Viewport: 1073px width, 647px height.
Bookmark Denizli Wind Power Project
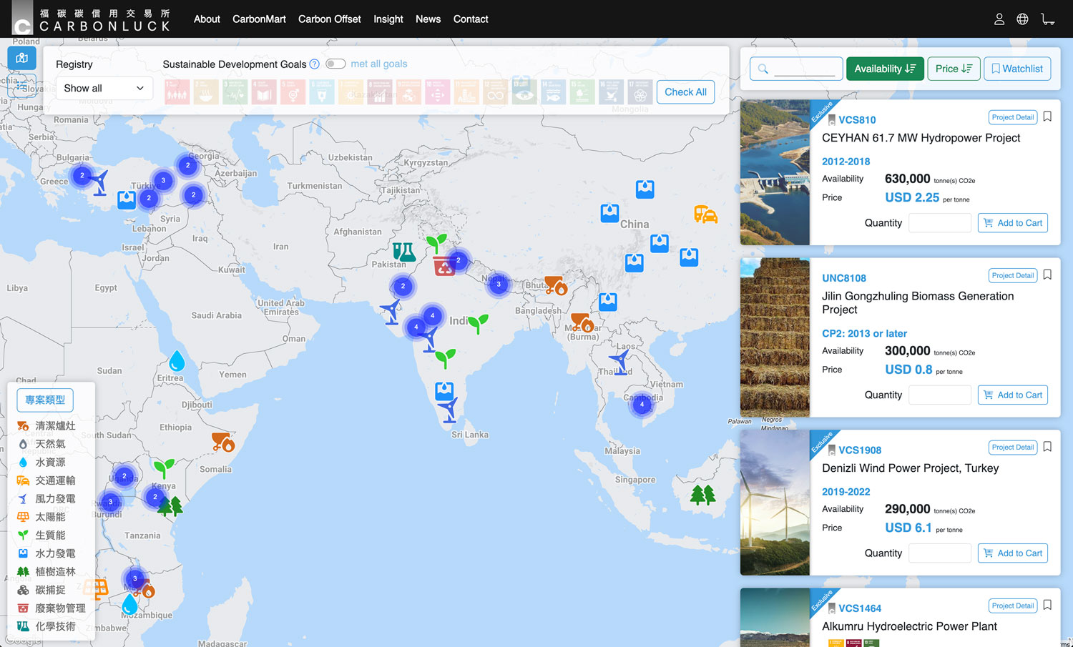point(1047,447)
